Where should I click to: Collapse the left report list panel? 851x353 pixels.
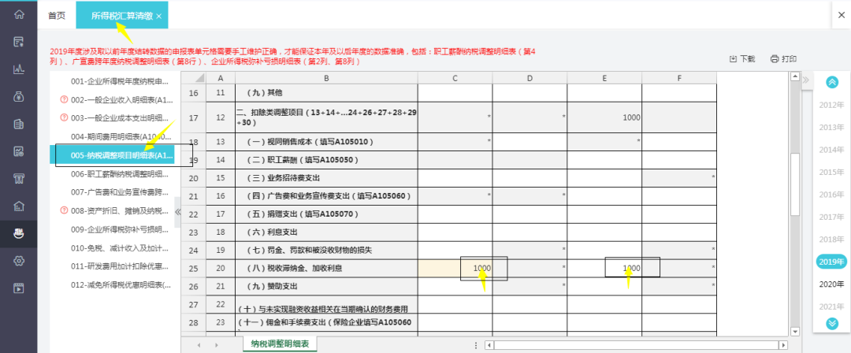pyautogui.click(x=177, y=212)
